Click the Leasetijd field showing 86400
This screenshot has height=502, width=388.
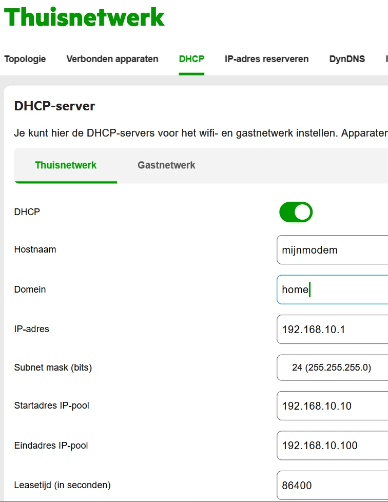332,485
